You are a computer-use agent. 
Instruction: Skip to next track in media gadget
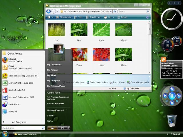click(x=179, y=96)
